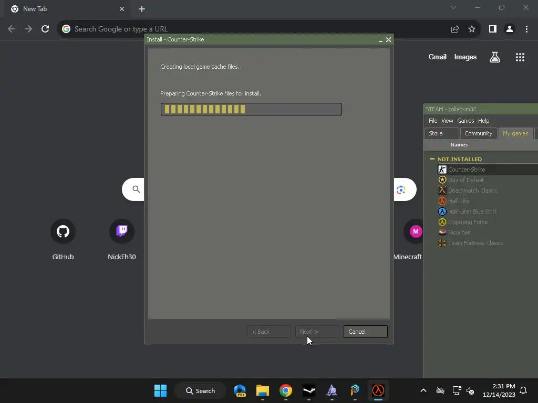Open the GitHub shortcut in Chrome

point(63,231)
